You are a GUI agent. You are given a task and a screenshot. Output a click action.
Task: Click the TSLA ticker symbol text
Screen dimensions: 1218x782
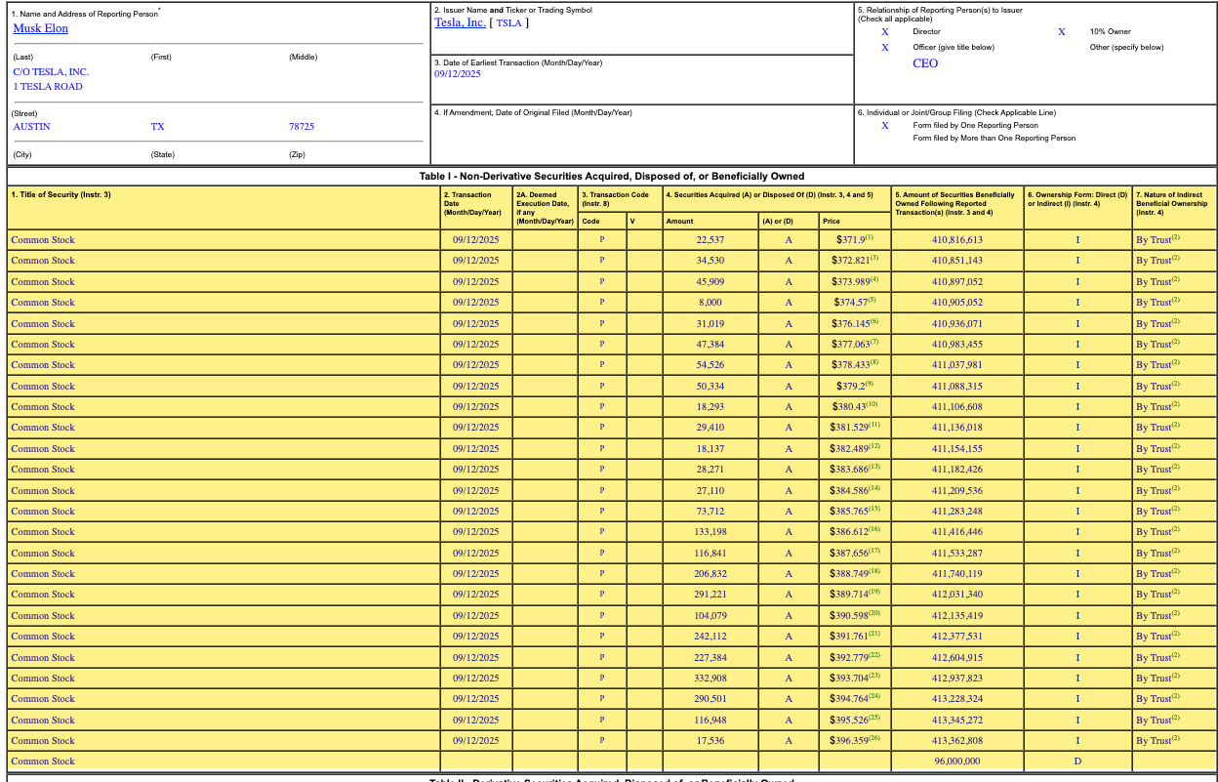pyautogui.click(x=508, y=23)
